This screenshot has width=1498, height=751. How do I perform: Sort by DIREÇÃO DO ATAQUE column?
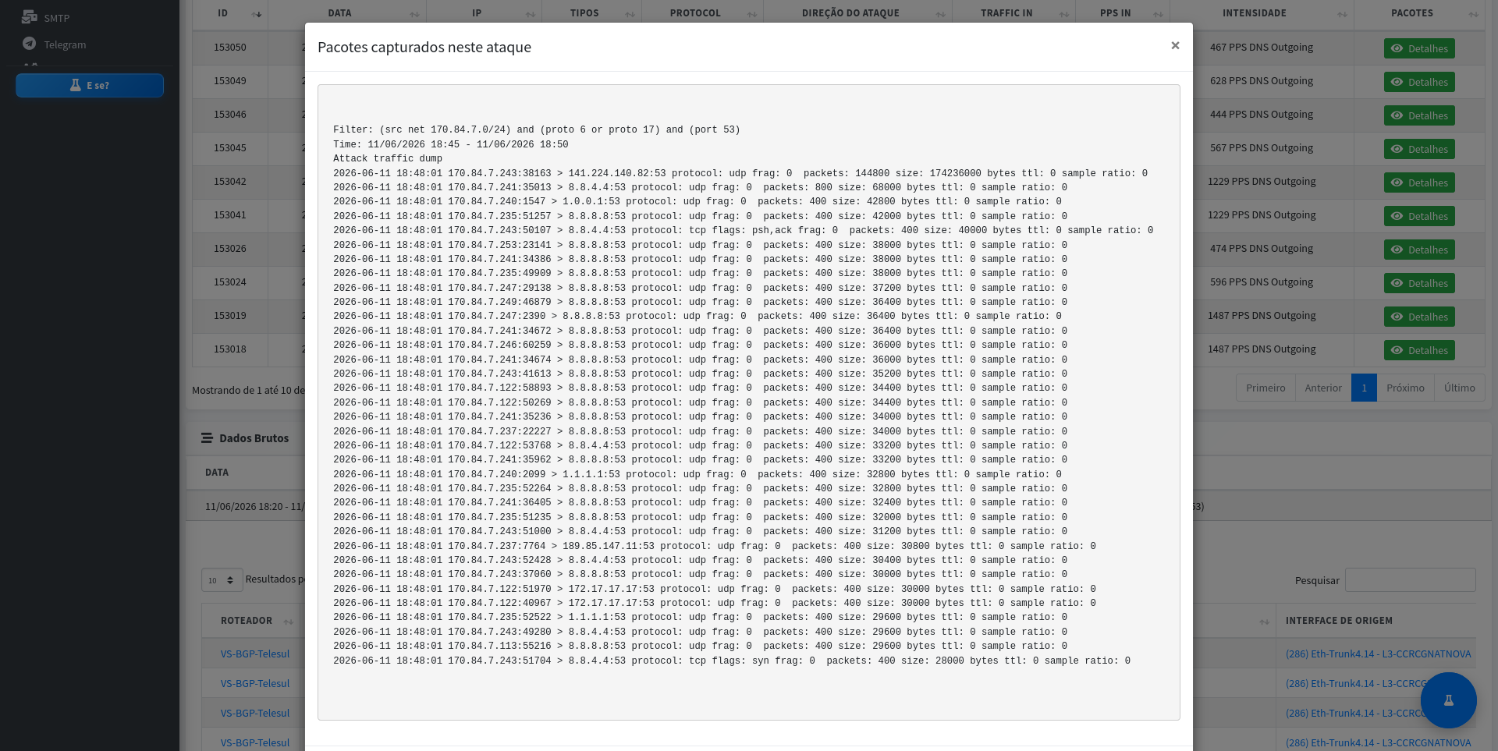pyautogui.click(x=858, y=13)
